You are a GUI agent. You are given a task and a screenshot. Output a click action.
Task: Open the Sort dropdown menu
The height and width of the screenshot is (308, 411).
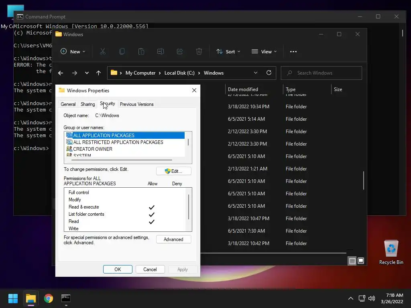pyautogui.click(x=228, y=52)
